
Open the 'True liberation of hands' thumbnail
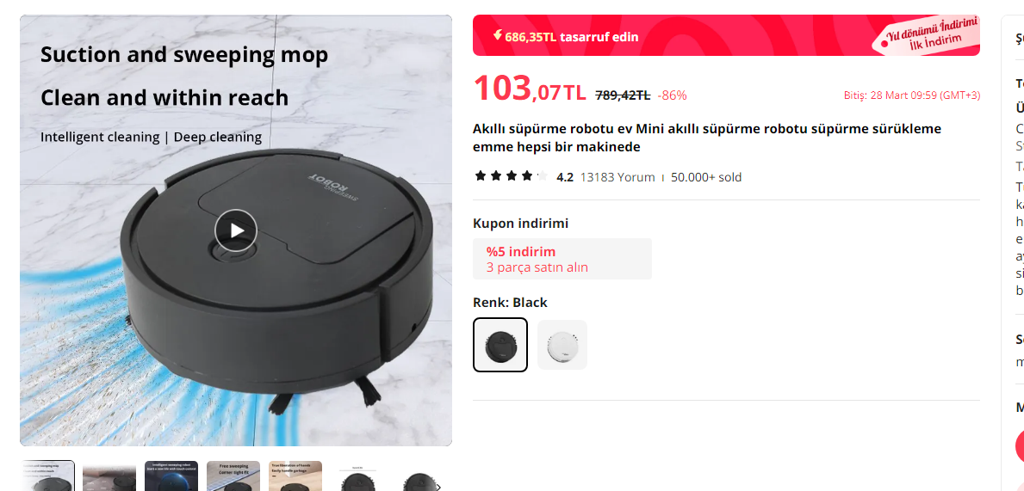coord(295,476)
